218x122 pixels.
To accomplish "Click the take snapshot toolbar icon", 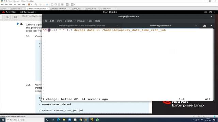I will click(41, 4).
